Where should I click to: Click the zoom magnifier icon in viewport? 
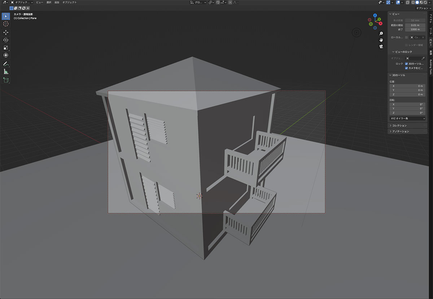pos(381,34)
